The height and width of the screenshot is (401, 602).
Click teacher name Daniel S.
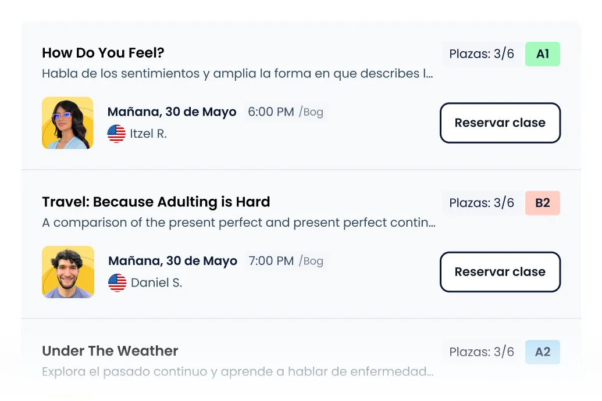pos(156,283)
